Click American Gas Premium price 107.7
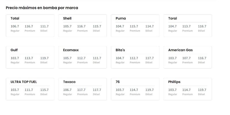The height and width of the screenshot is (115, 230). pos(186,58)
